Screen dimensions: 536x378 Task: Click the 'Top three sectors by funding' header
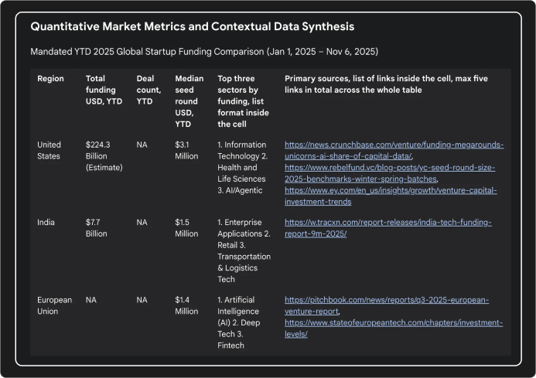point(244,101)
